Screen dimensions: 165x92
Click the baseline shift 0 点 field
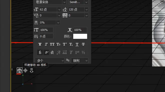[46, 36]
